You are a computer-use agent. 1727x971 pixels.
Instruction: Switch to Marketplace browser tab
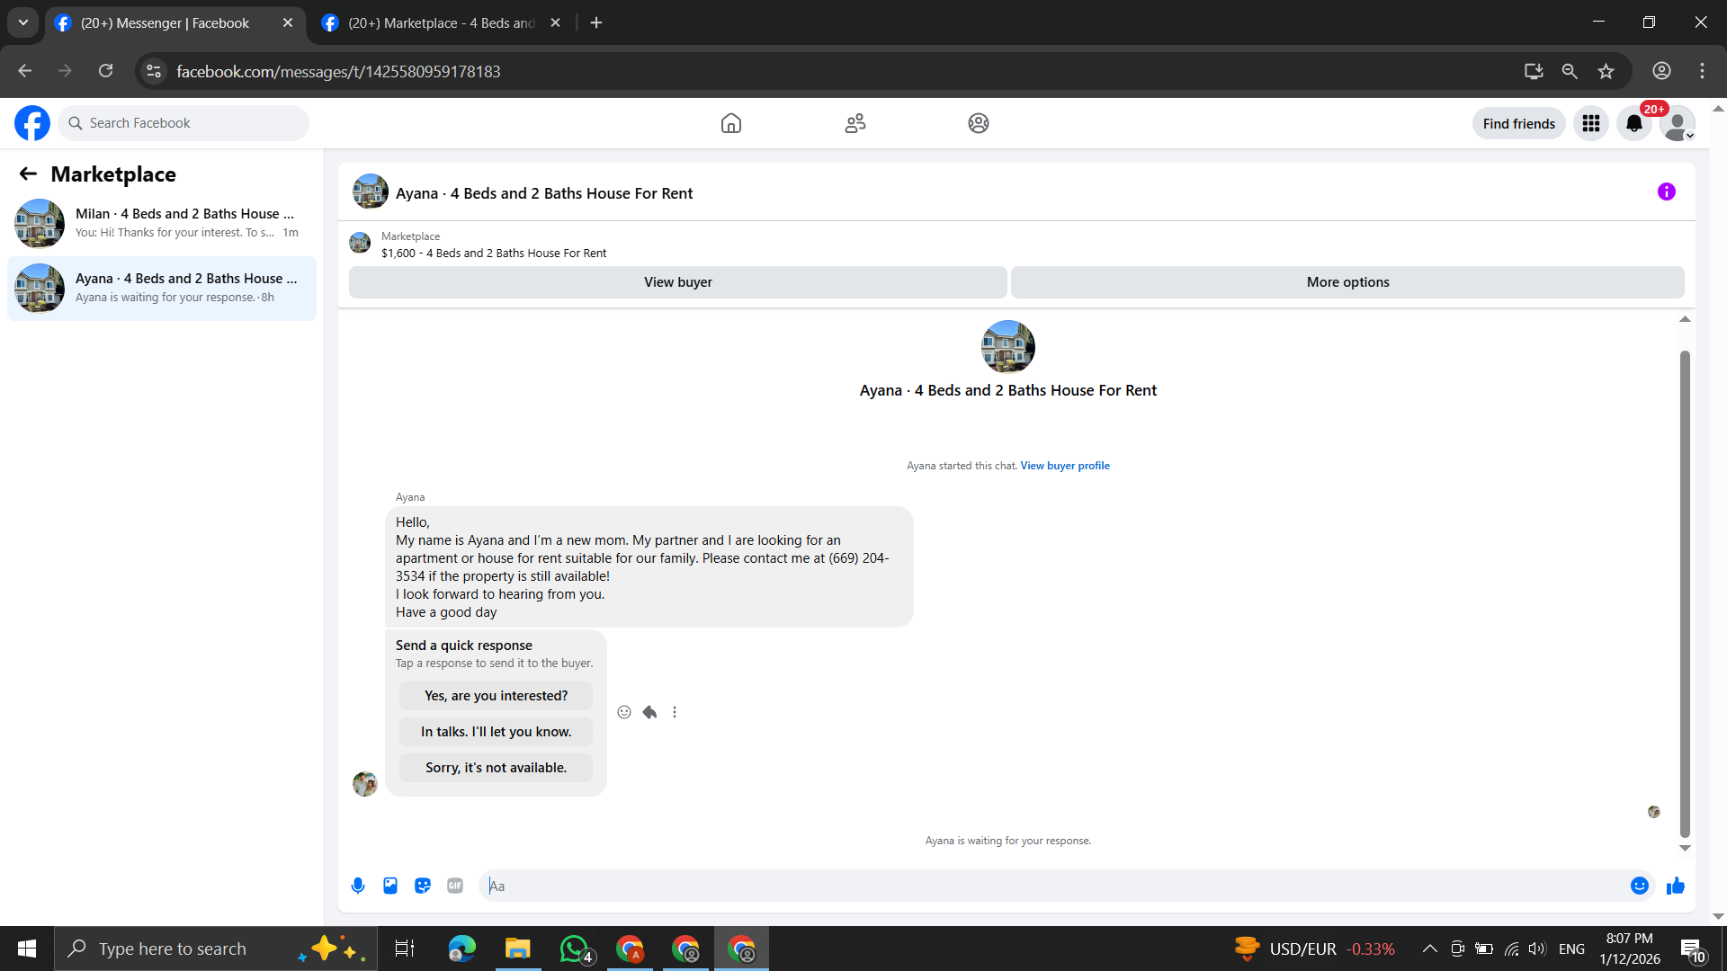coord(441,22)
